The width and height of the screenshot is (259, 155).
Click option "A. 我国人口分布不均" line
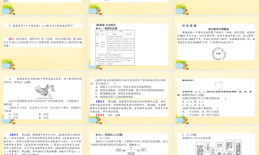click(123, 87)
